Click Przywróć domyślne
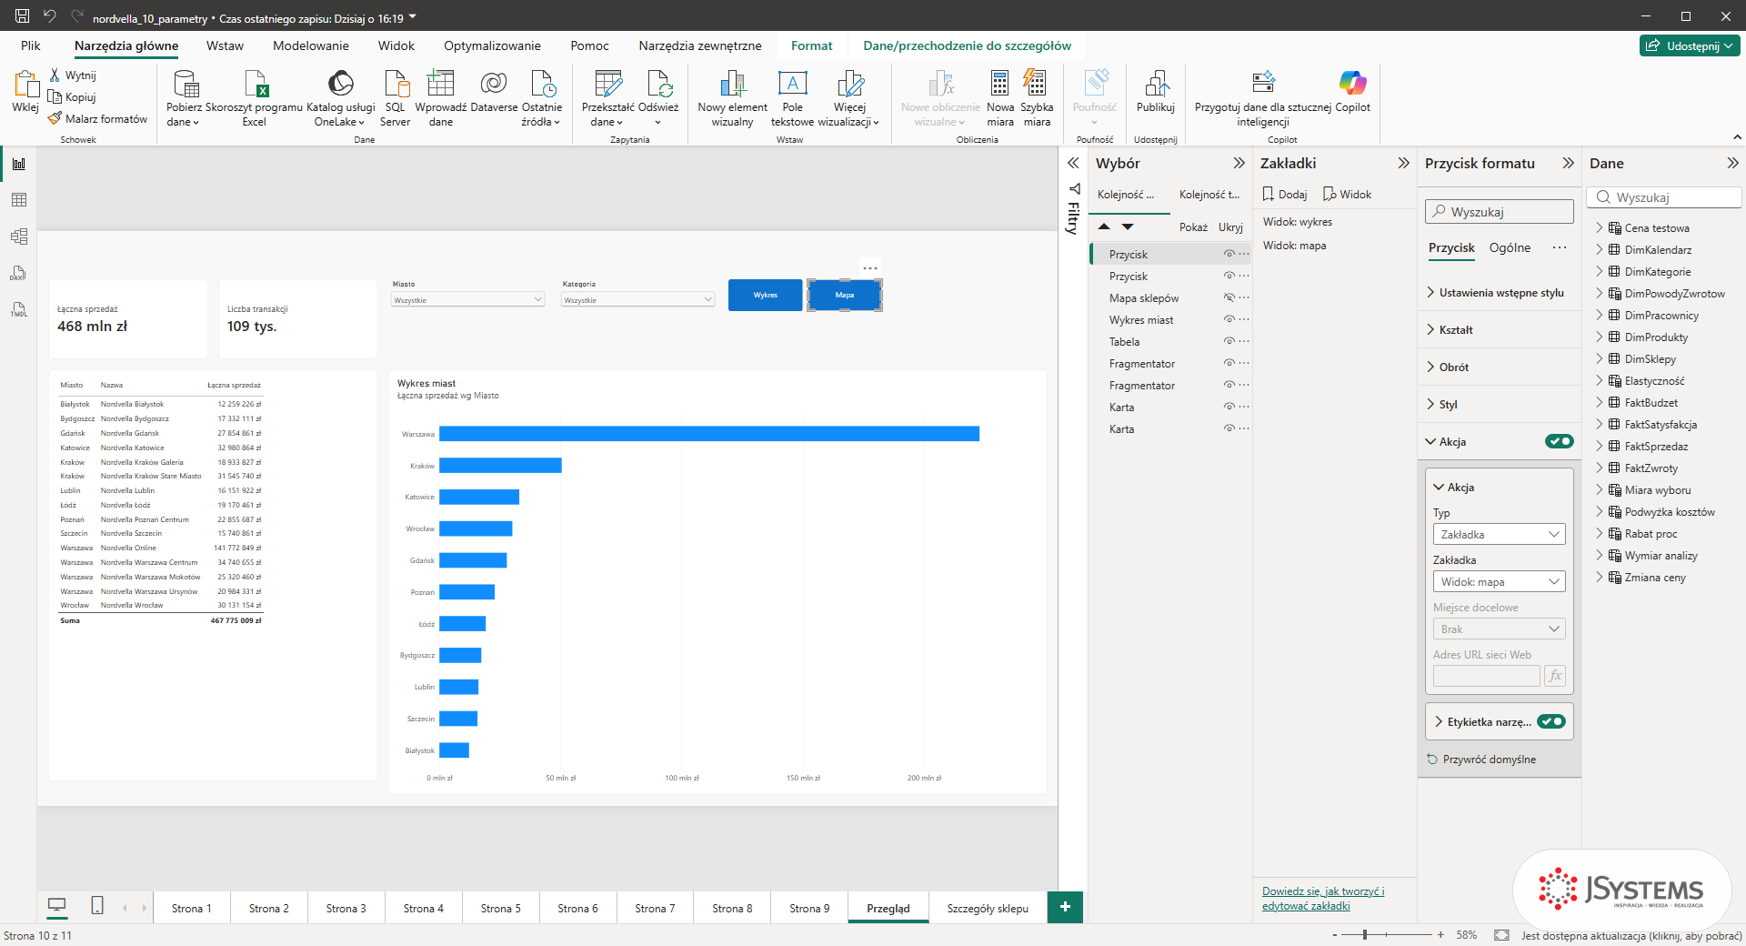 point(1481,760)
